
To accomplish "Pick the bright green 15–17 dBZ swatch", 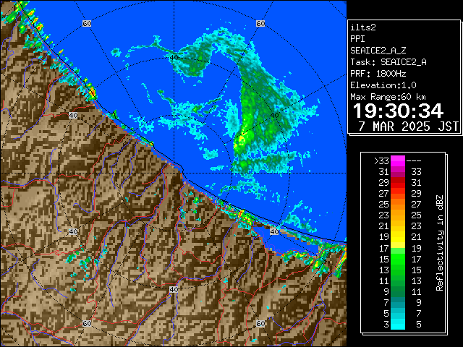I will tap(398, 259).
